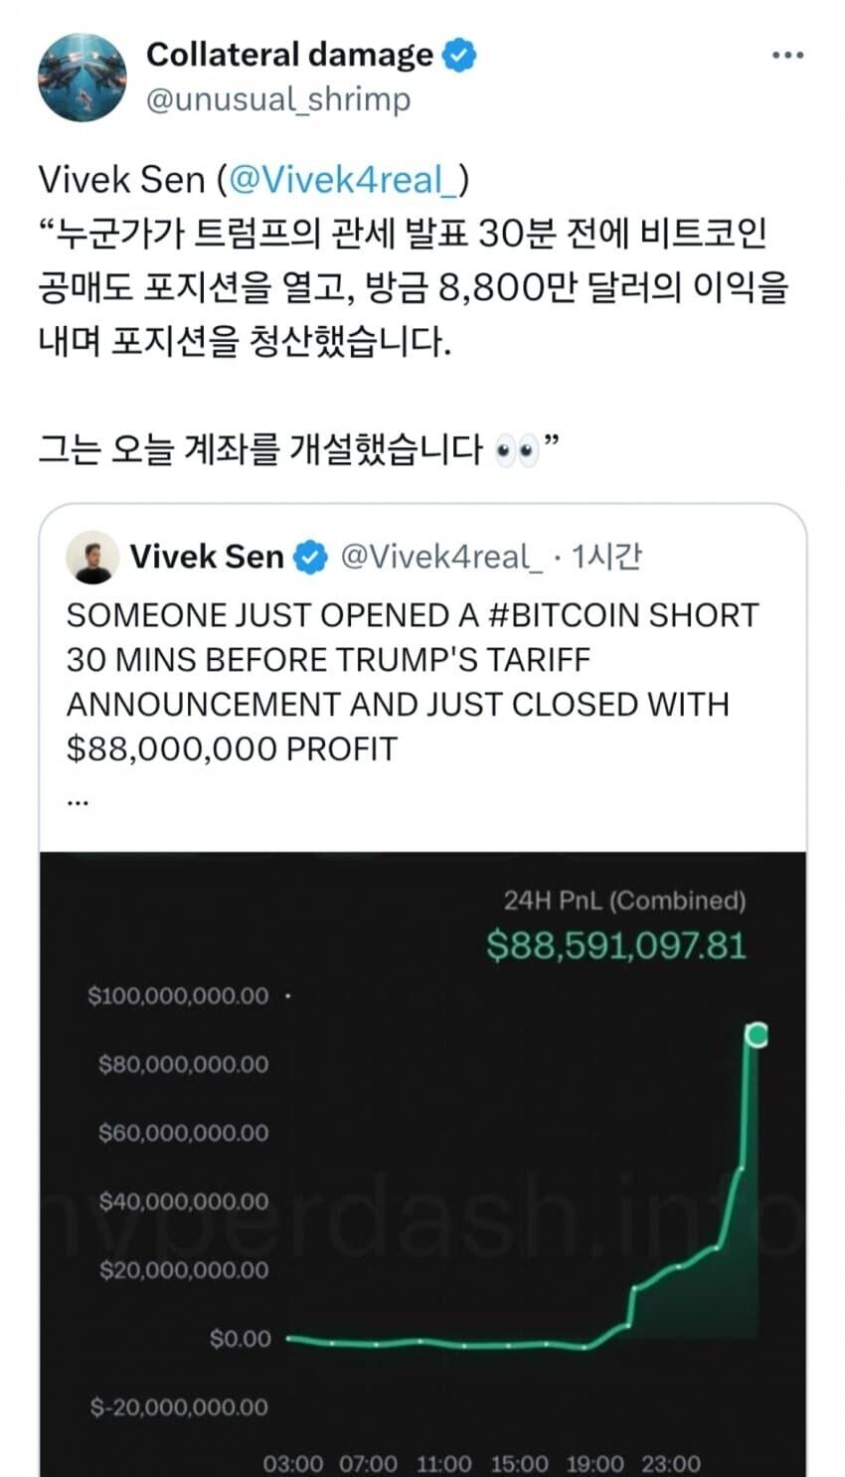The height and width of the screenshot is (1477, 845).
Task: Click the $100,000,000.00 y-axis label
Action: click(x=179, y=996)
